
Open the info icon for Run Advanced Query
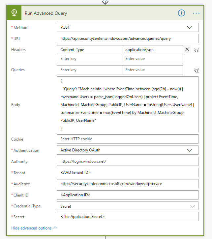pyautogui.click(x=181, y=13)
